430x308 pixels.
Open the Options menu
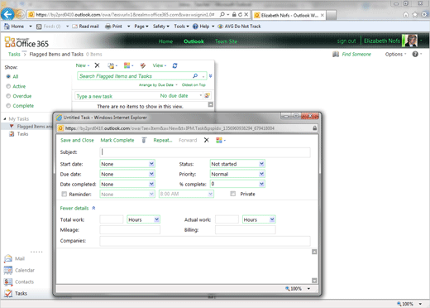[395, 54]
